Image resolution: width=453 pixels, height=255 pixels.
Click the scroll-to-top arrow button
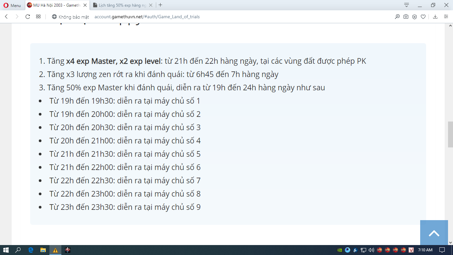[434, 233]
